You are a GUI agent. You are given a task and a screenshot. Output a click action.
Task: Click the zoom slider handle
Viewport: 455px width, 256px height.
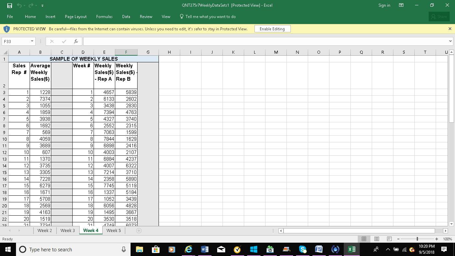pos(417,239)
